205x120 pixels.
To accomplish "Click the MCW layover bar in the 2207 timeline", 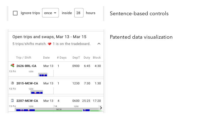I will [x=59, y=110].
